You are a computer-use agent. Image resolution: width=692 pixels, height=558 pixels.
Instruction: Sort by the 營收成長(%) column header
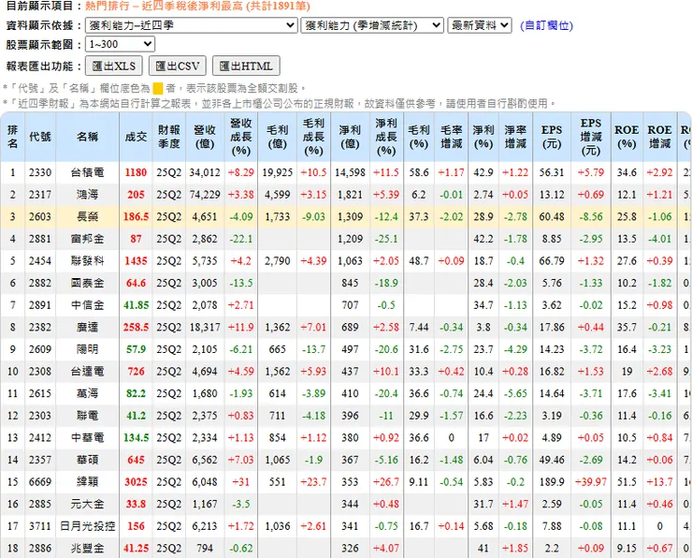pos(241,137)
